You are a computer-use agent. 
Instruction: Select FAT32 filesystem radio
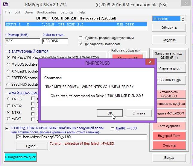[x=8, y=106]
